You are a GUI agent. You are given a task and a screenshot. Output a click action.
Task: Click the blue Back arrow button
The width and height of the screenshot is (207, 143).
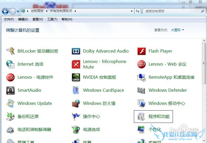(x=5, y=11)
